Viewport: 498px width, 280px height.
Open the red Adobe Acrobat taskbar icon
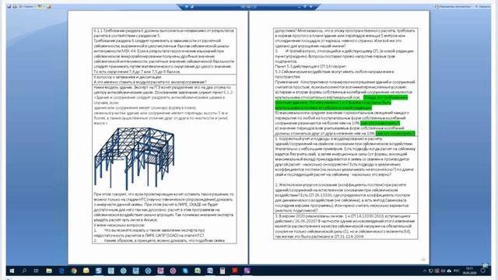(x=235, y=271)
